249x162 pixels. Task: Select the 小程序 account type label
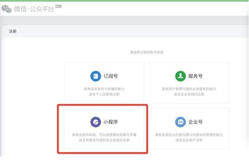111,122
